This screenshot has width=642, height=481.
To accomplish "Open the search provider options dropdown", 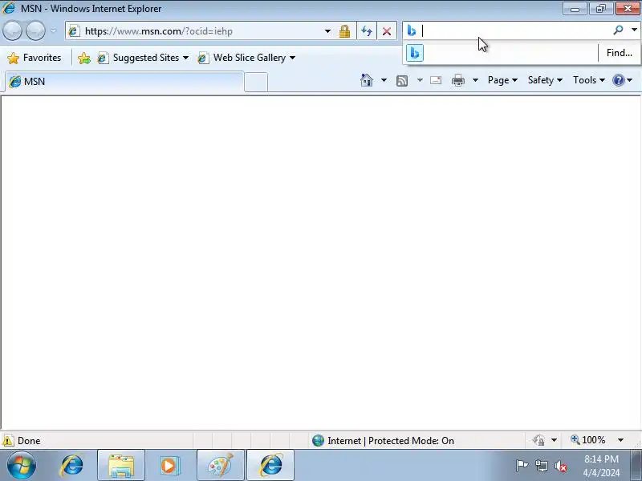I will (x=634, y=30).
